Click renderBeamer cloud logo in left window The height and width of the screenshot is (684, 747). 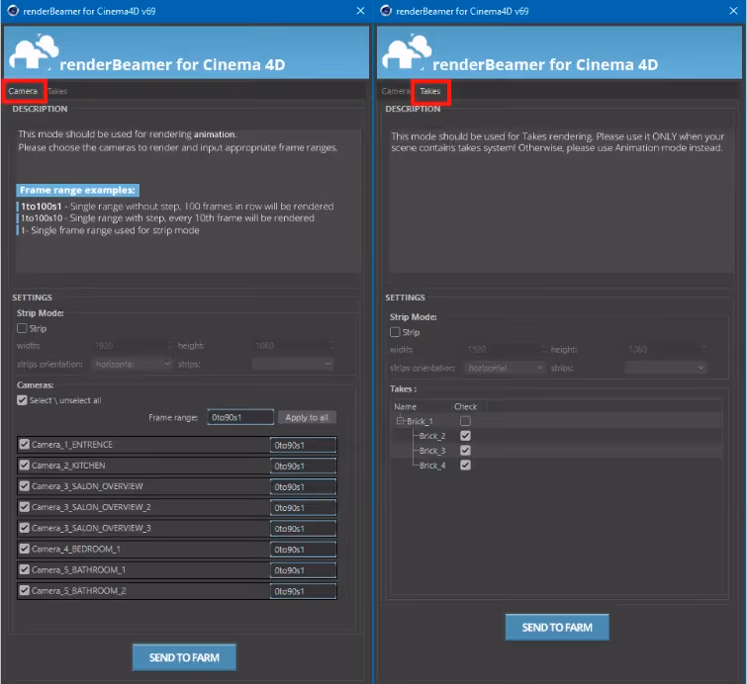[34, 51]
